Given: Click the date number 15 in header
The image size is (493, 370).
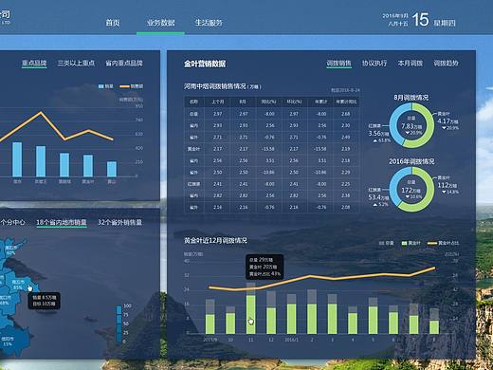Looking at the screenshot, I should [x=421, y=20].
